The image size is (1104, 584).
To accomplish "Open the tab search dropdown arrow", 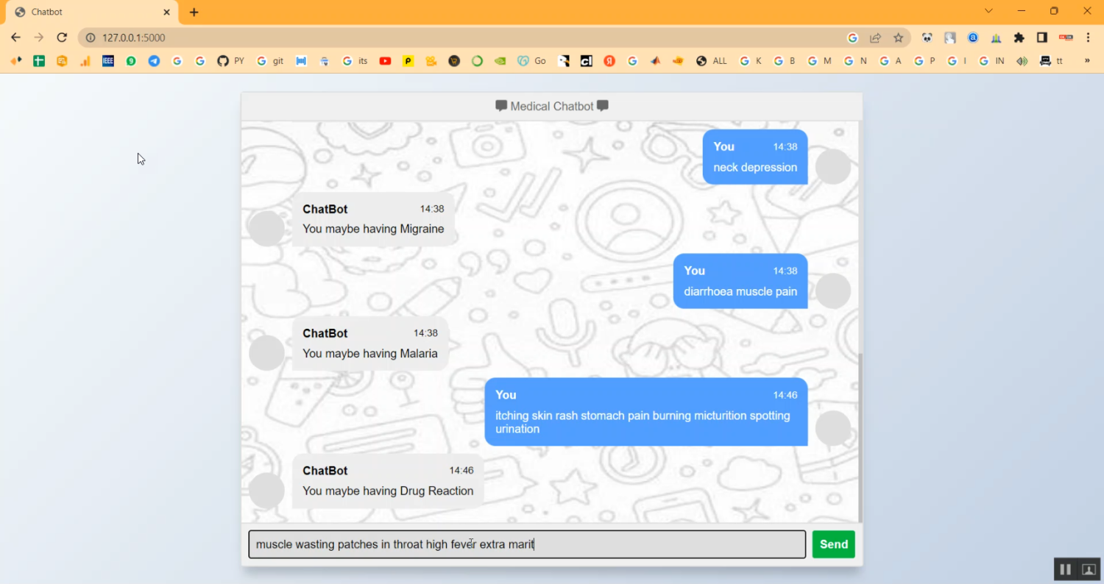I will coord(988,11).
